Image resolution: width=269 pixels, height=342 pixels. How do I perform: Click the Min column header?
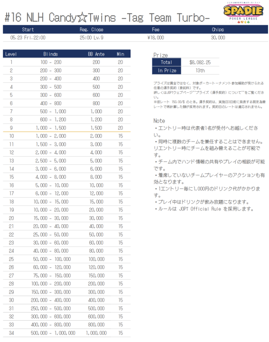(121, 54)
